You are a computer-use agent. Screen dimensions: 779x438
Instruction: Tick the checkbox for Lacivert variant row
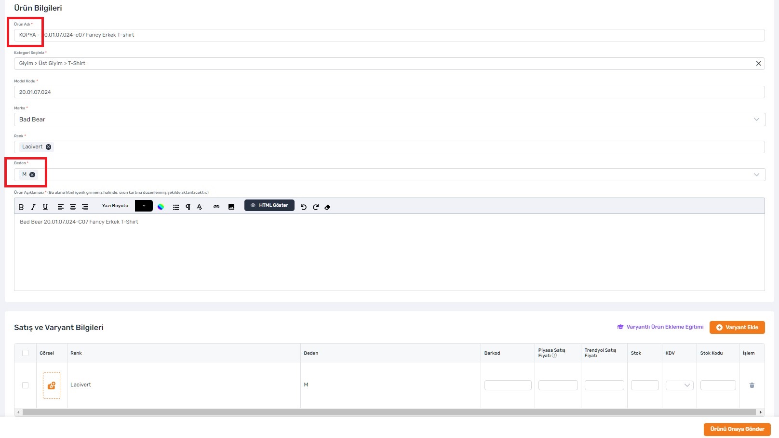click(x=26, y=385)
